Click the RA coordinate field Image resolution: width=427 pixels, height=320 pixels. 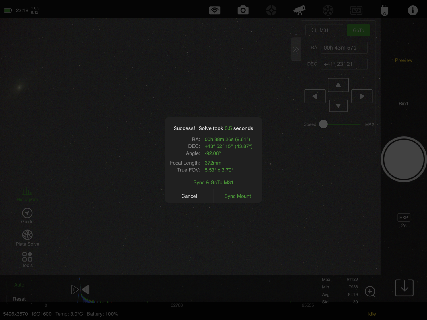344,48
